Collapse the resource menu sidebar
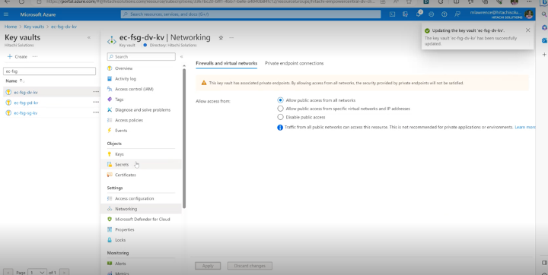 point(181,56)
